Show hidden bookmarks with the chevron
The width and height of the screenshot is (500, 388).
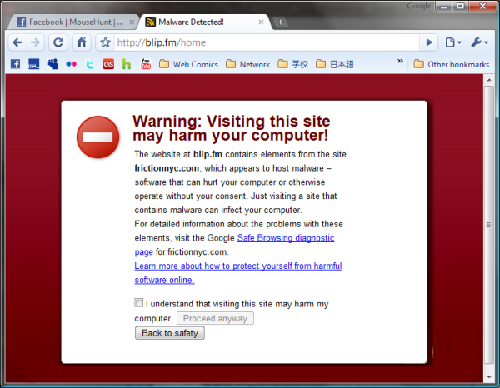pos(401,61)
